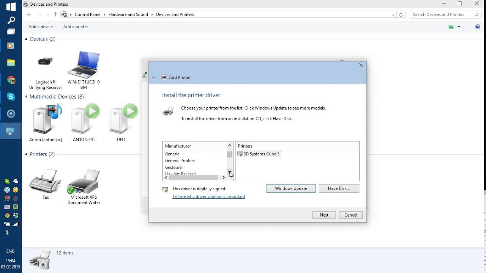Image resolution: width=486 pixels, height=273 pixels.
Task: Select Anton (anton-pc) media device
Action: tap(46, 123)
